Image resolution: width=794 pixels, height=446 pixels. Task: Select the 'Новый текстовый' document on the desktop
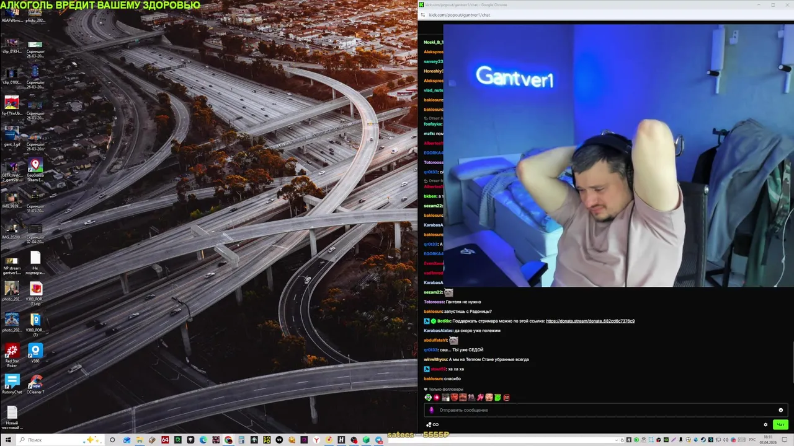pyautogui.click(x=12, y=416)
